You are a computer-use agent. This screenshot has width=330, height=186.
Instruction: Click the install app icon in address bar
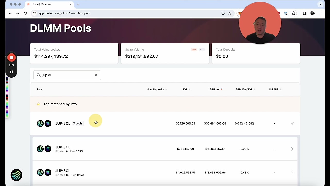(x=223, y=13)
